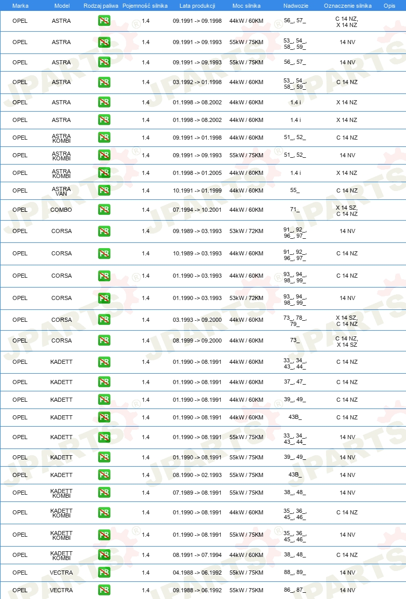Select body codes 88_, 89_

pos(295,572)
